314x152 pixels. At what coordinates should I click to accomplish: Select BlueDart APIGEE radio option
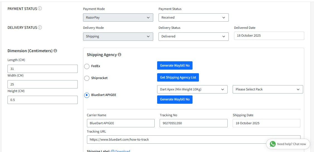(87, 95)
